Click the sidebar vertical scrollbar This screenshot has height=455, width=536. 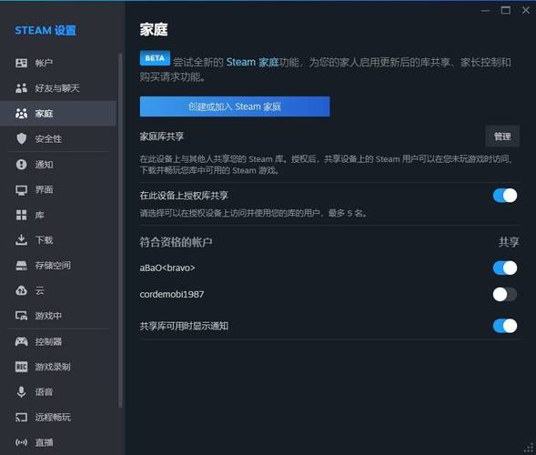click(120, 230)
